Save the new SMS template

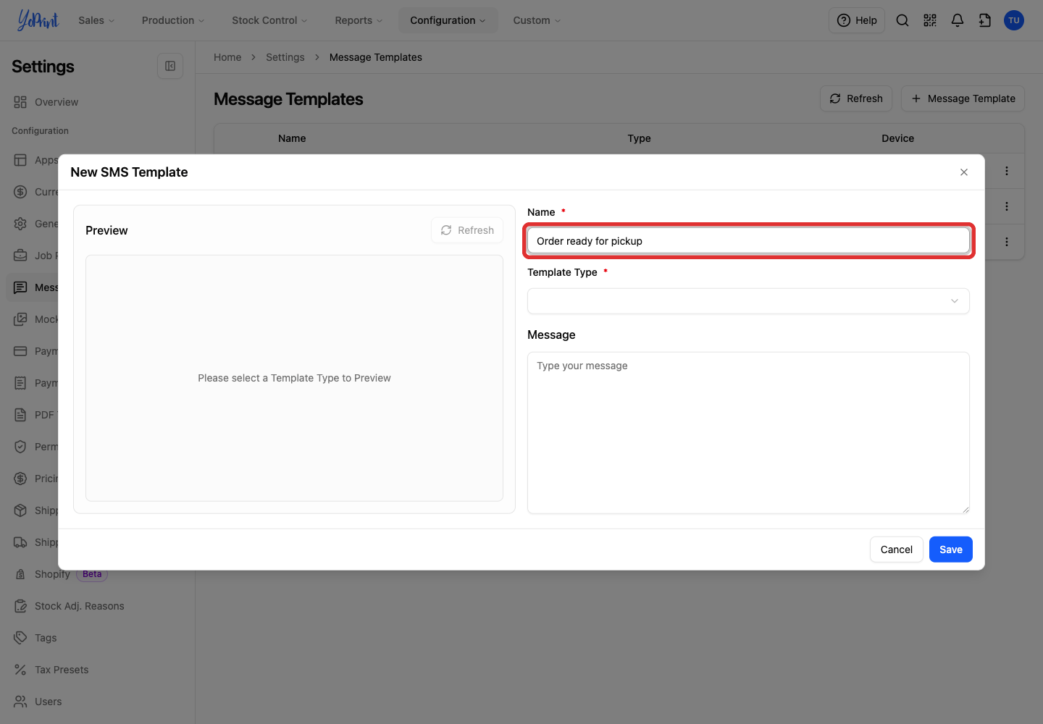pos(951,550)
